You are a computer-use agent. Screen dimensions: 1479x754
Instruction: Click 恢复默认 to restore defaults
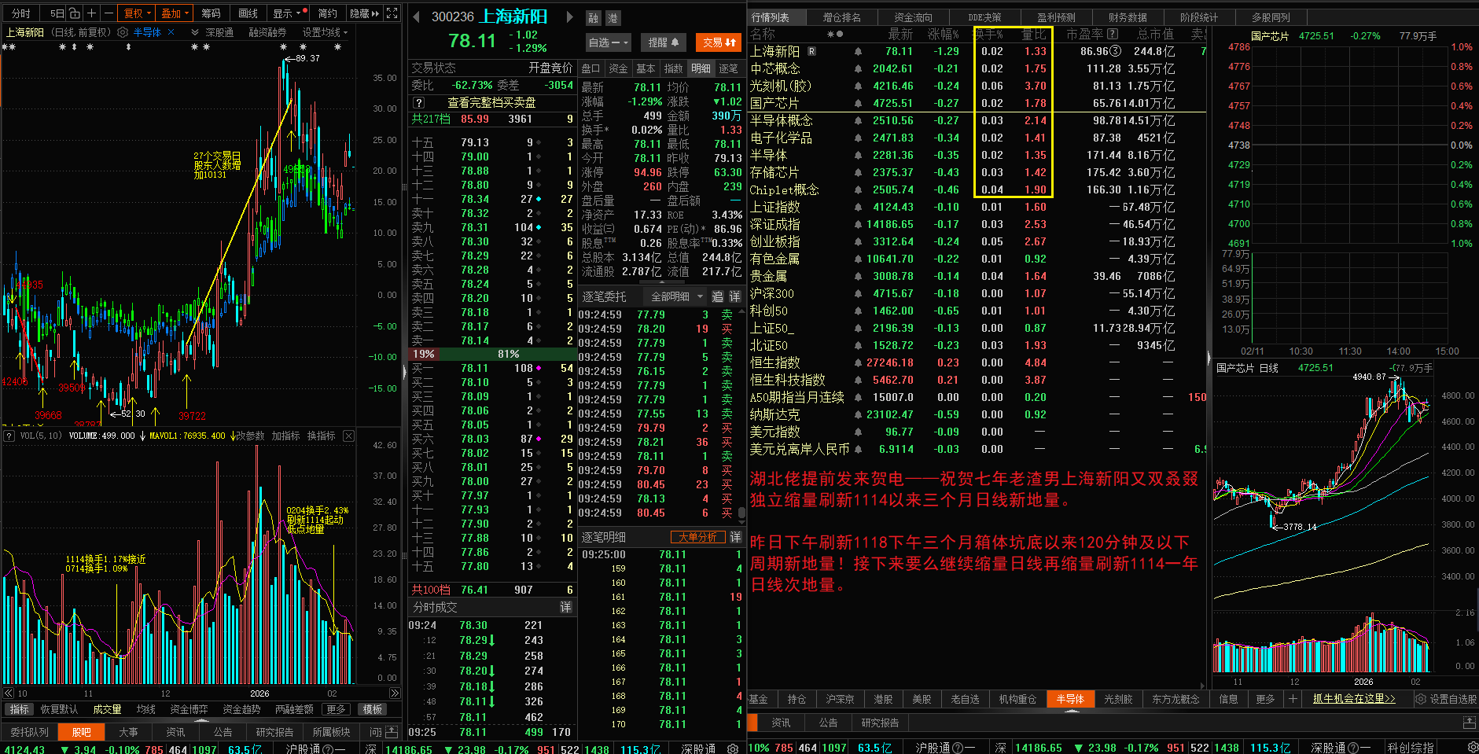click(60, 709)
